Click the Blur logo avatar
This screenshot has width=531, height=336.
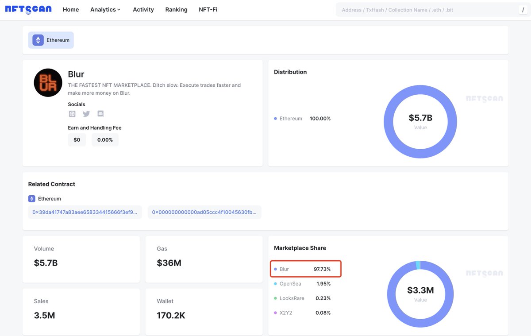click(x=48, y=83)
